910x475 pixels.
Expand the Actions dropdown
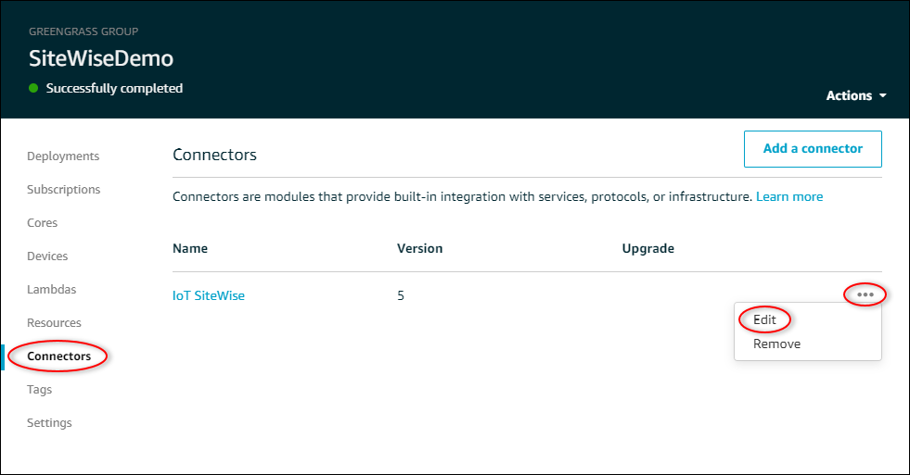(855, 95)
